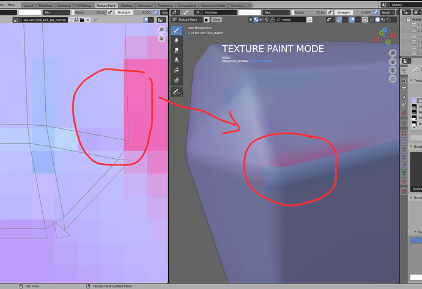The width and height of the screenshot is (422, 289).
Task: Switch to Sculpting workspace tab
Action: point(64,5)
